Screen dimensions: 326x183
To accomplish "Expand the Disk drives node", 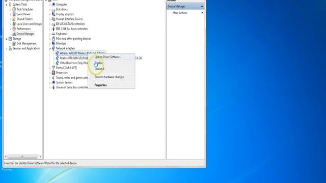I will (50, 9).
